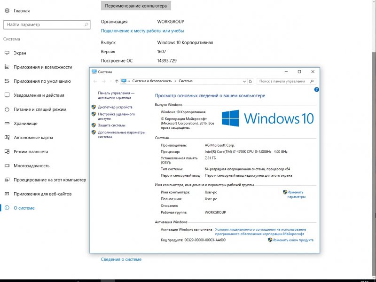This screenshot has height=282, width=376.
Task: Click heading Просмотр основных сведений о вашем компьютере
Action: [210, 95]
